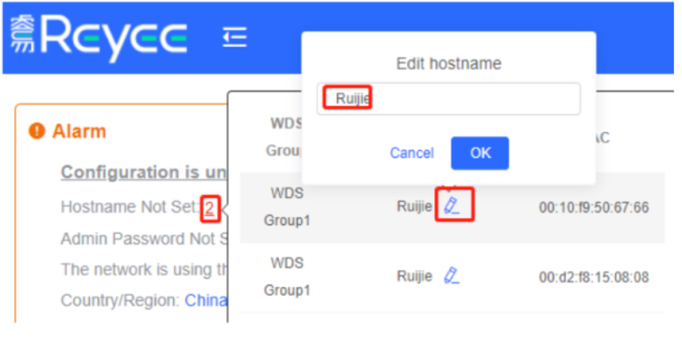This screenshot has height=338, width=682.
Task: Click the China Country/Region link
Action: 207,301
